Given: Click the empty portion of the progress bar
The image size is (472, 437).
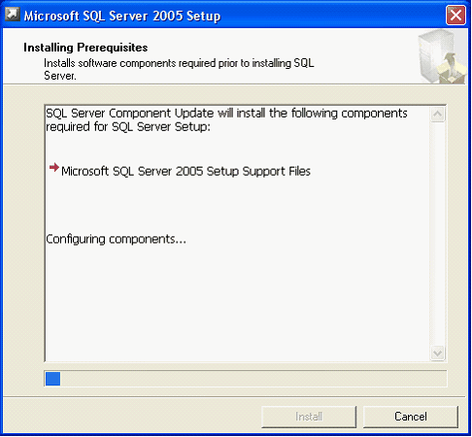Looking at the screenshot, I should coord(253,379).
